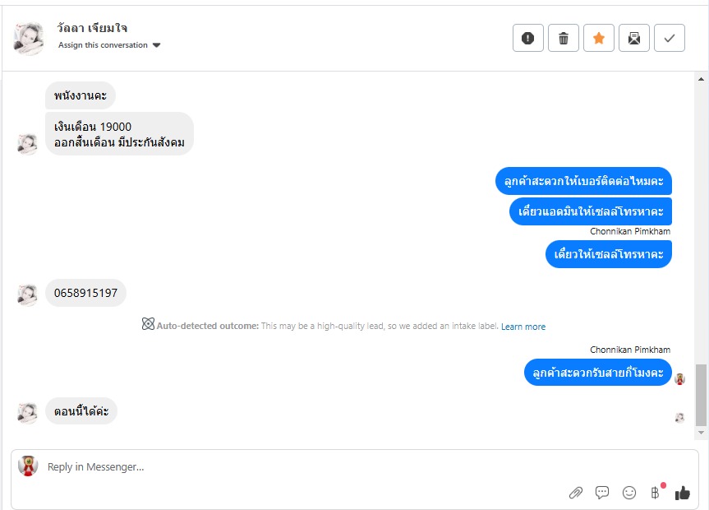Click the spam report exclamation icon
This screenshot has height=510, width=709.
528,38
